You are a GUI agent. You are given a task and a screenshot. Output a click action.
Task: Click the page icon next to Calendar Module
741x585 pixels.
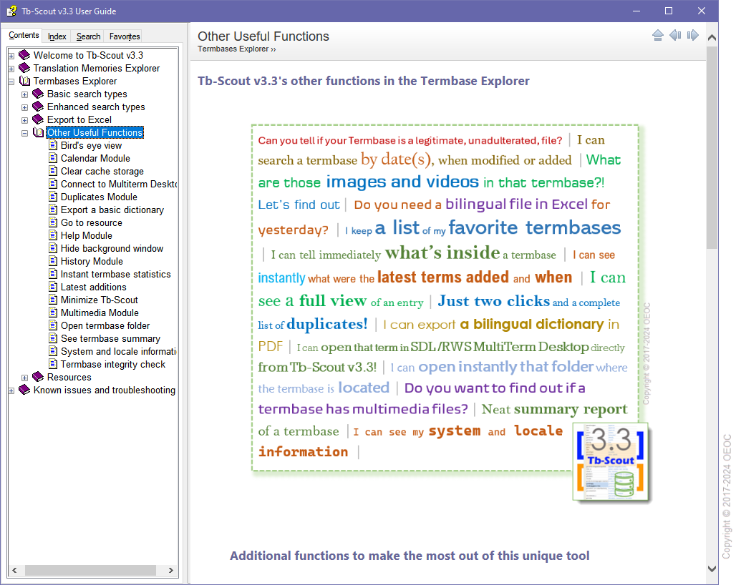tap(53, 159)
